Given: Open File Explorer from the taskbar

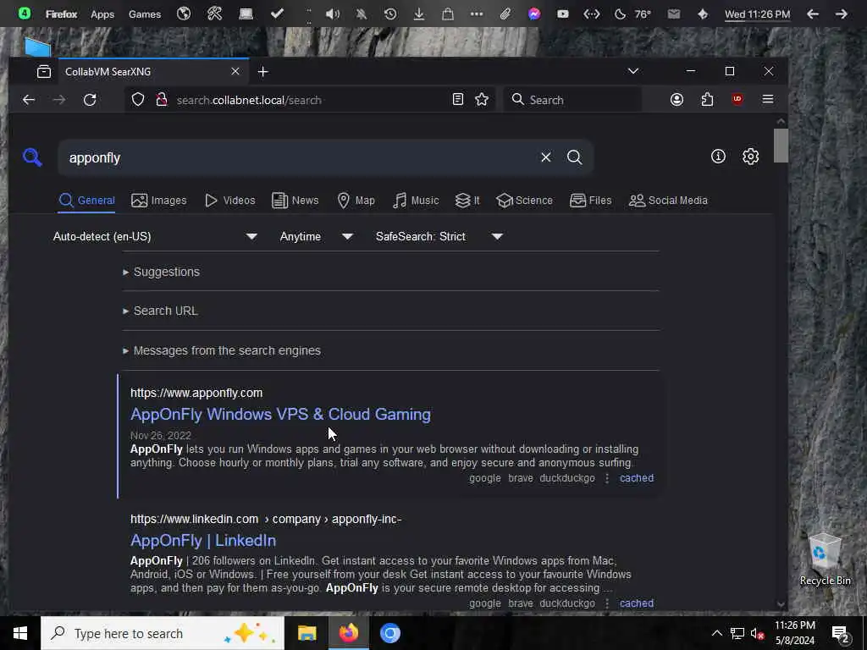Looking at the screenshot, I should pyautogui.click(x=306, y=633).
